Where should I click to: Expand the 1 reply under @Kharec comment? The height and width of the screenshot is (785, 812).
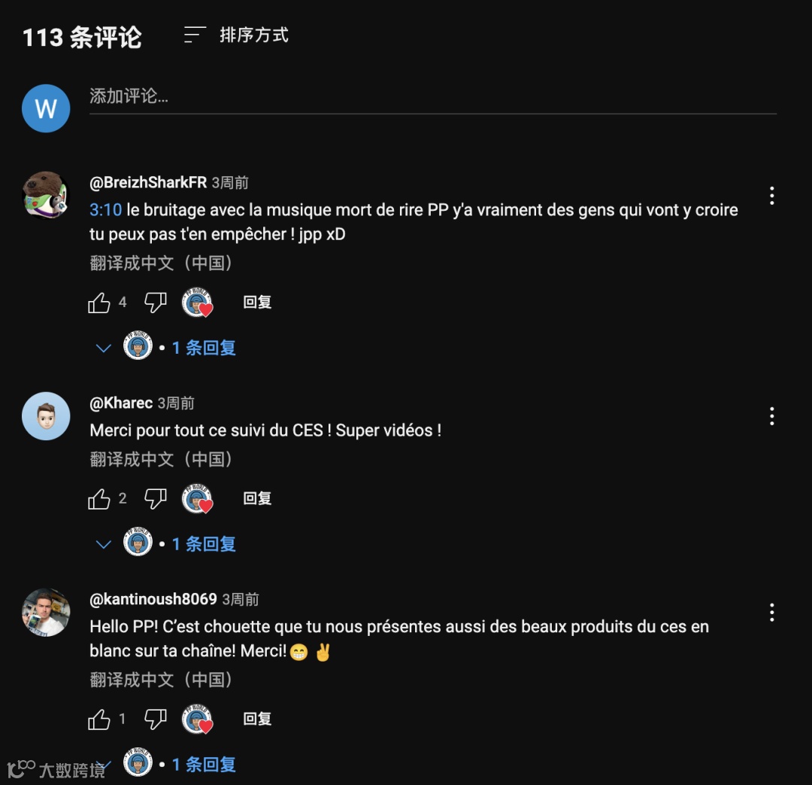pos(165,544)
